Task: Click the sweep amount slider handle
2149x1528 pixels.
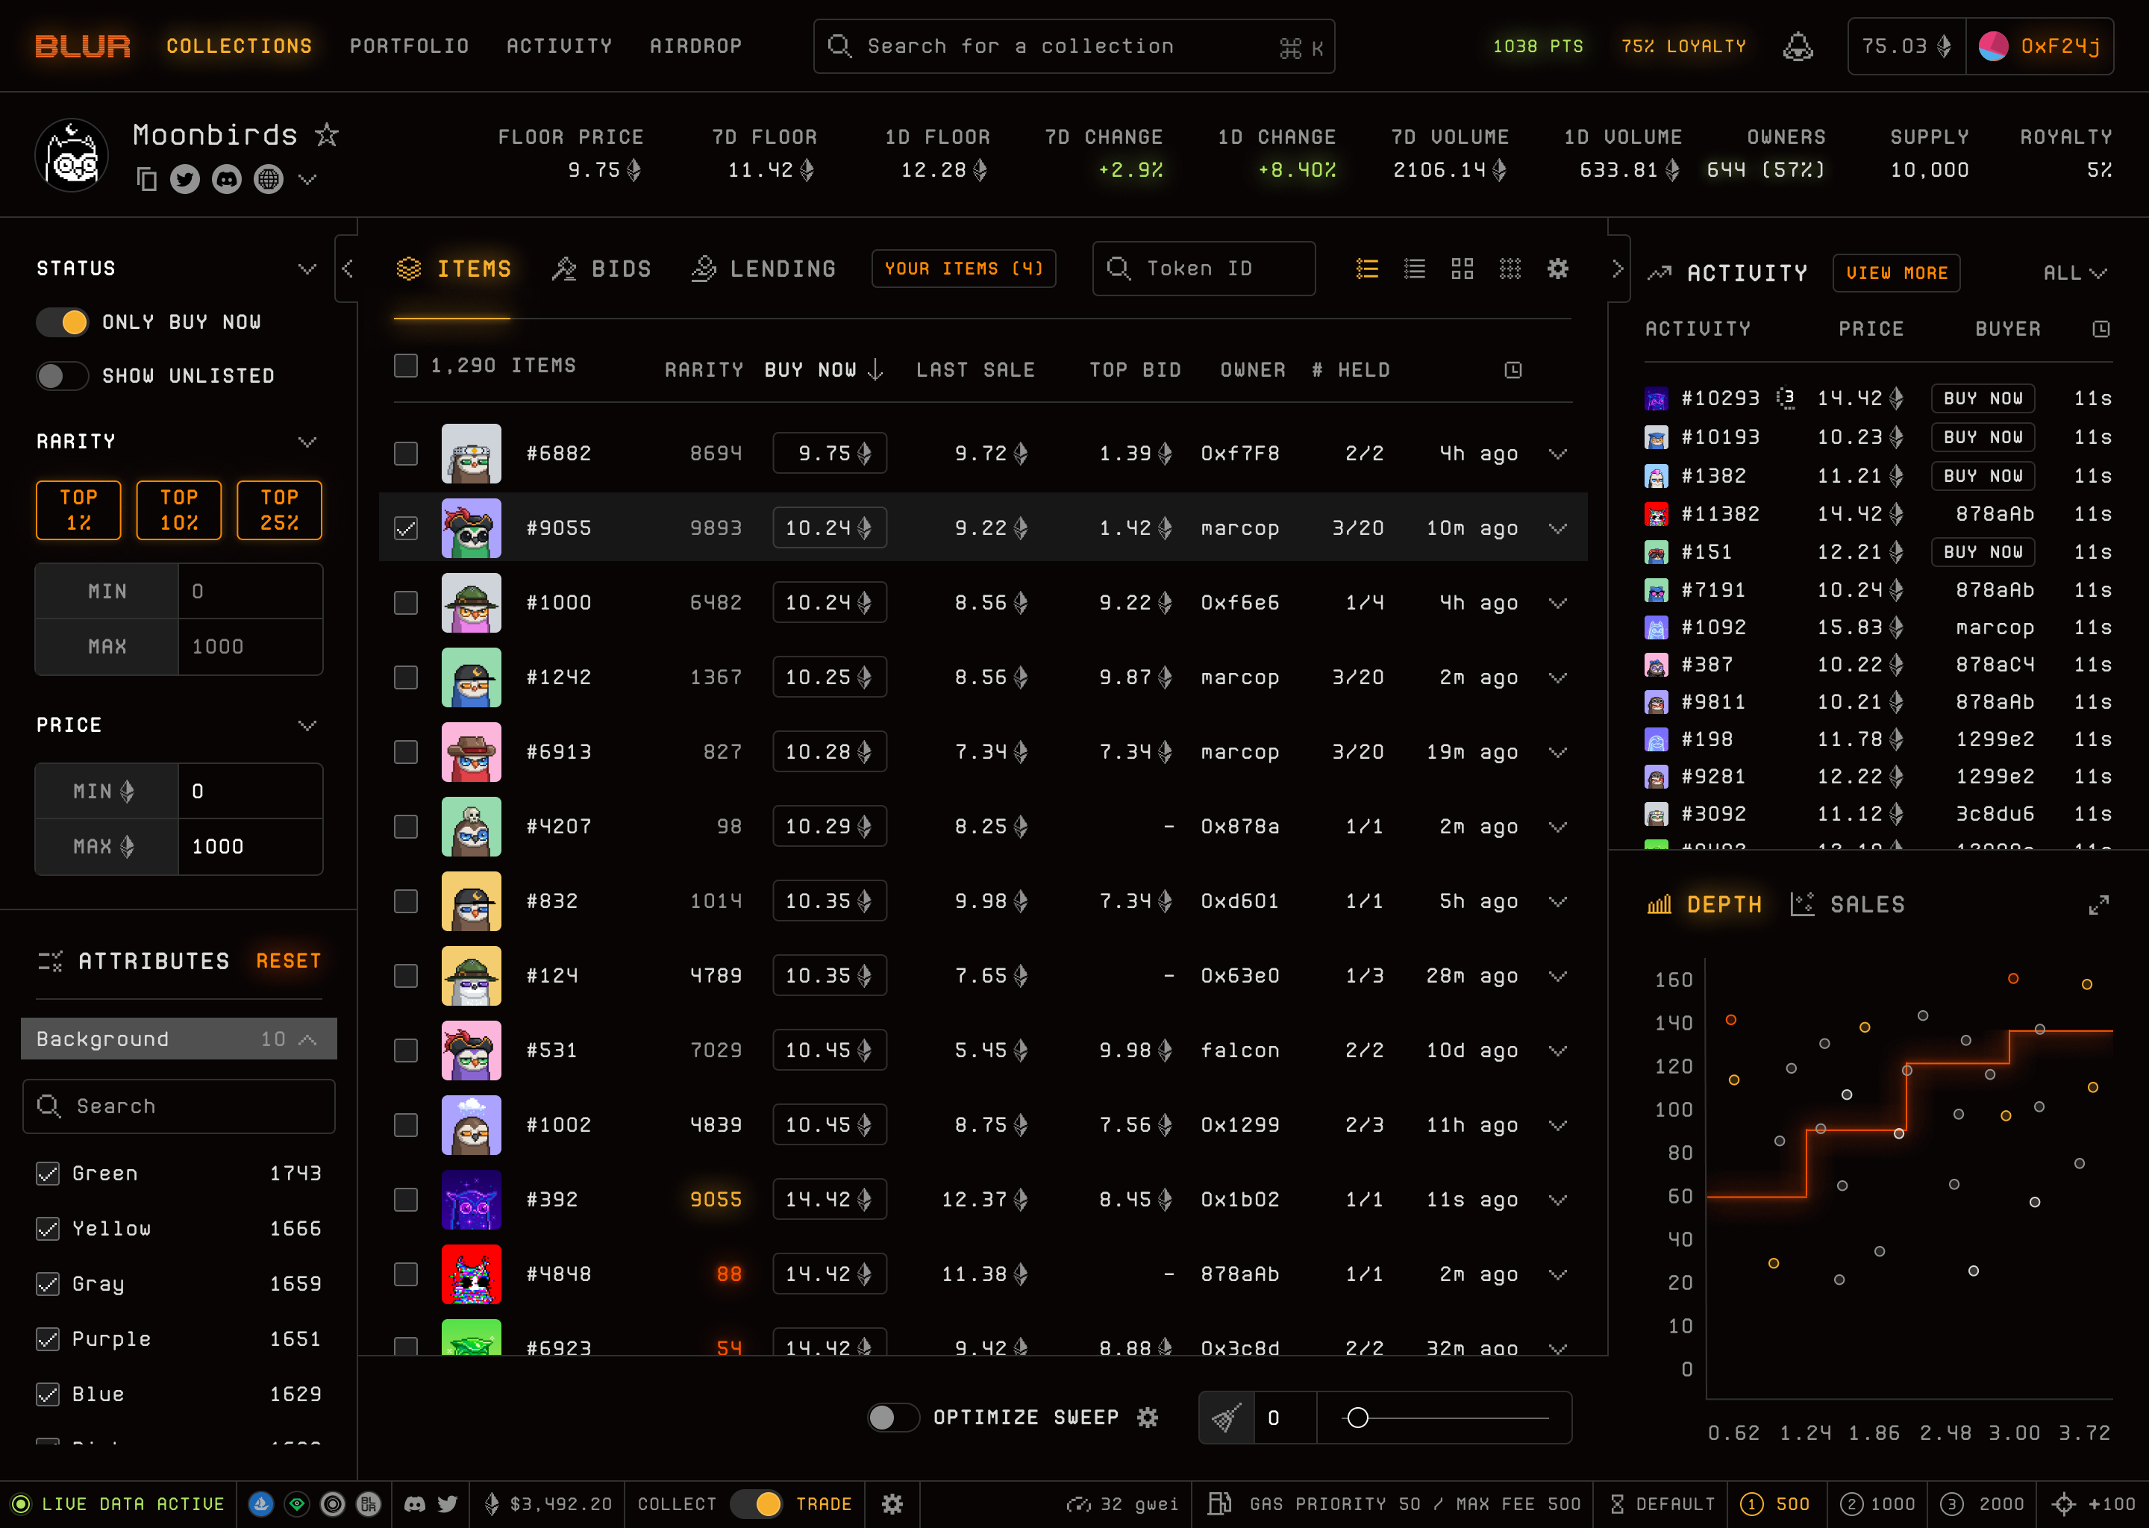Action: [1358, 1417]
